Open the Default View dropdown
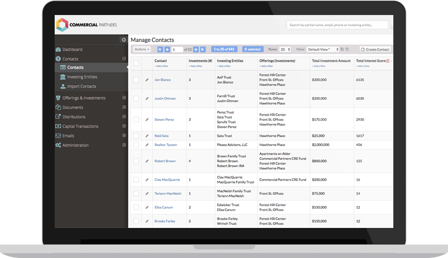Viewport: 448px width, 258px height. point(323,49)
